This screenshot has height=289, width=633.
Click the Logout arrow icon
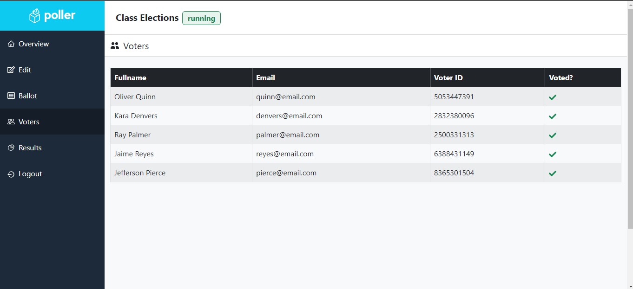coord(11,173)
